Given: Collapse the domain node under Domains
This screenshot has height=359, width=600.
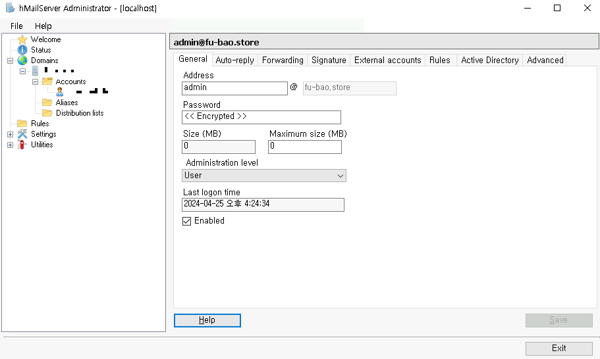Looking at the screenshot, I should [x=23, y=71].
